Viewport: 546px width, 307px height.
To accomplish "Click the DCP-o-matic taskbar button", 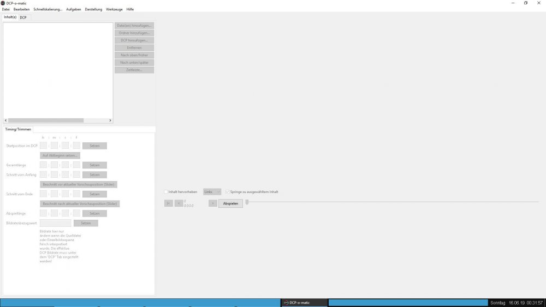I will coord(304,303).
